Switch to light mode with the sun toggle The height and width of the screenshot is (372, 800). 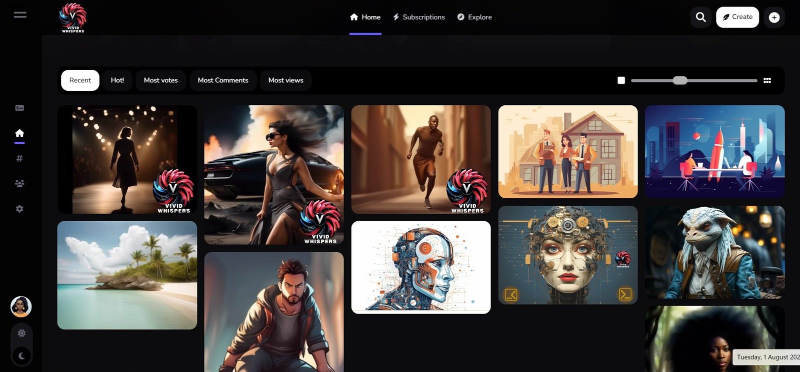[x=21, y=333]
